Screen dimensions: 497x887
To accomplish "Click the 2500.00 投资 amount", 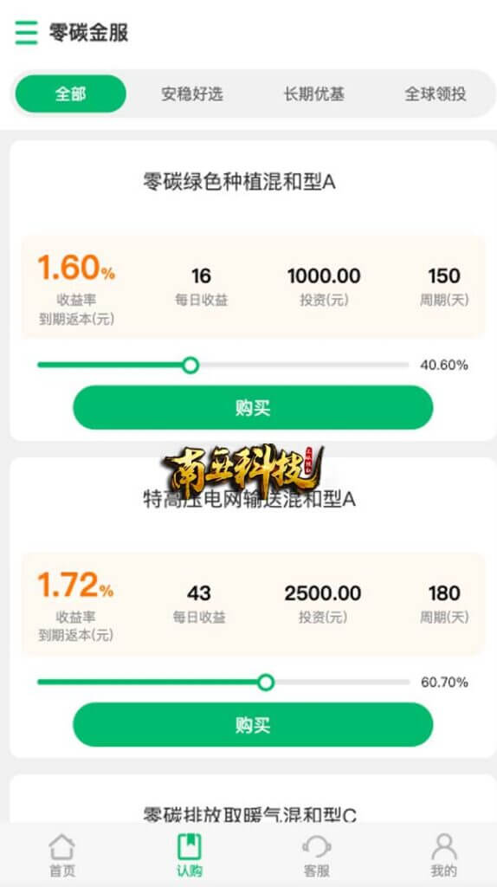I will click(323, 593).
